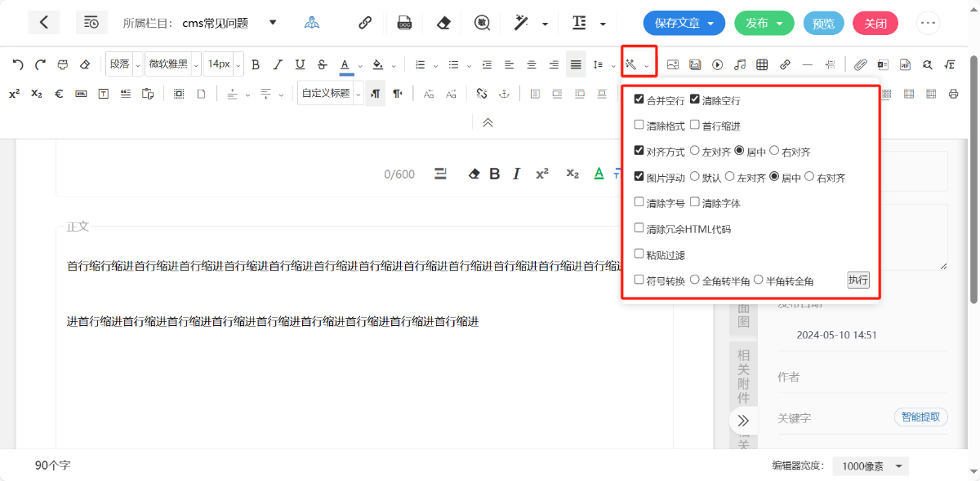The image size is (980, 481).
Task: Click the music note audio icon
Action: (739, 64)
